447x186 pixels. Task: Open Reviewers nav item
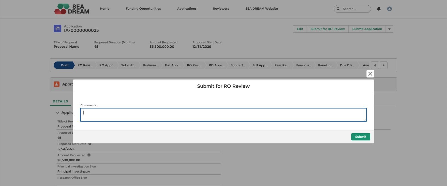[x=221, y=9]
